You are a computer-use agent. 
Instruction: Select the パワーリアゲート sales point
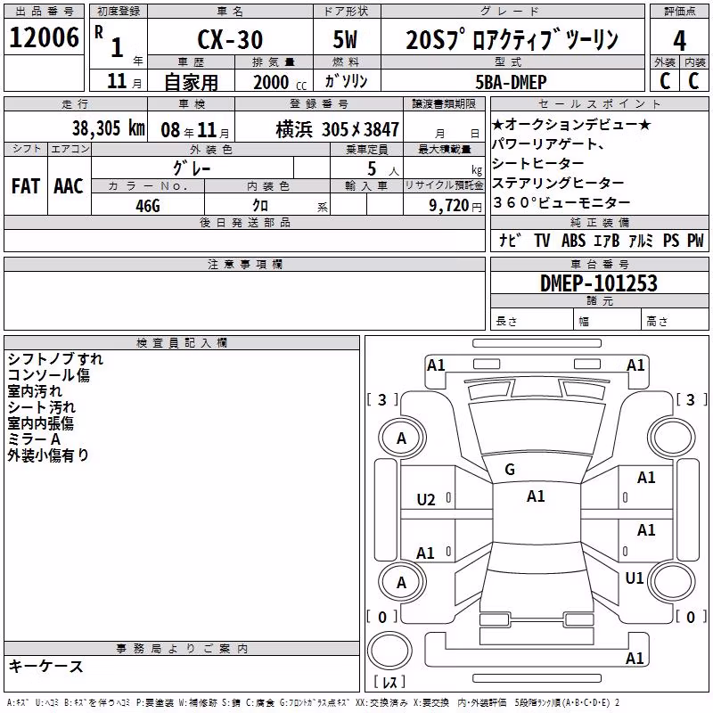click(548, 143)
